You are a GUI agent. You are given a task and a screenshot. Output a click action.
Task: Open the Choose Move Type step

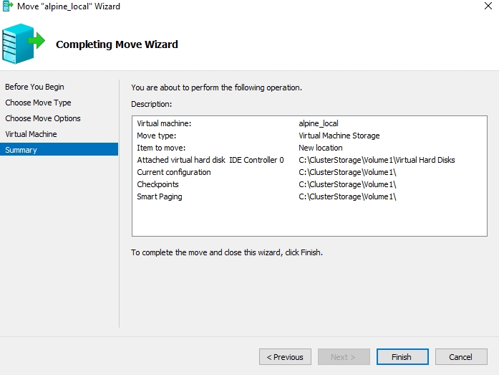[x=38, y=103]
